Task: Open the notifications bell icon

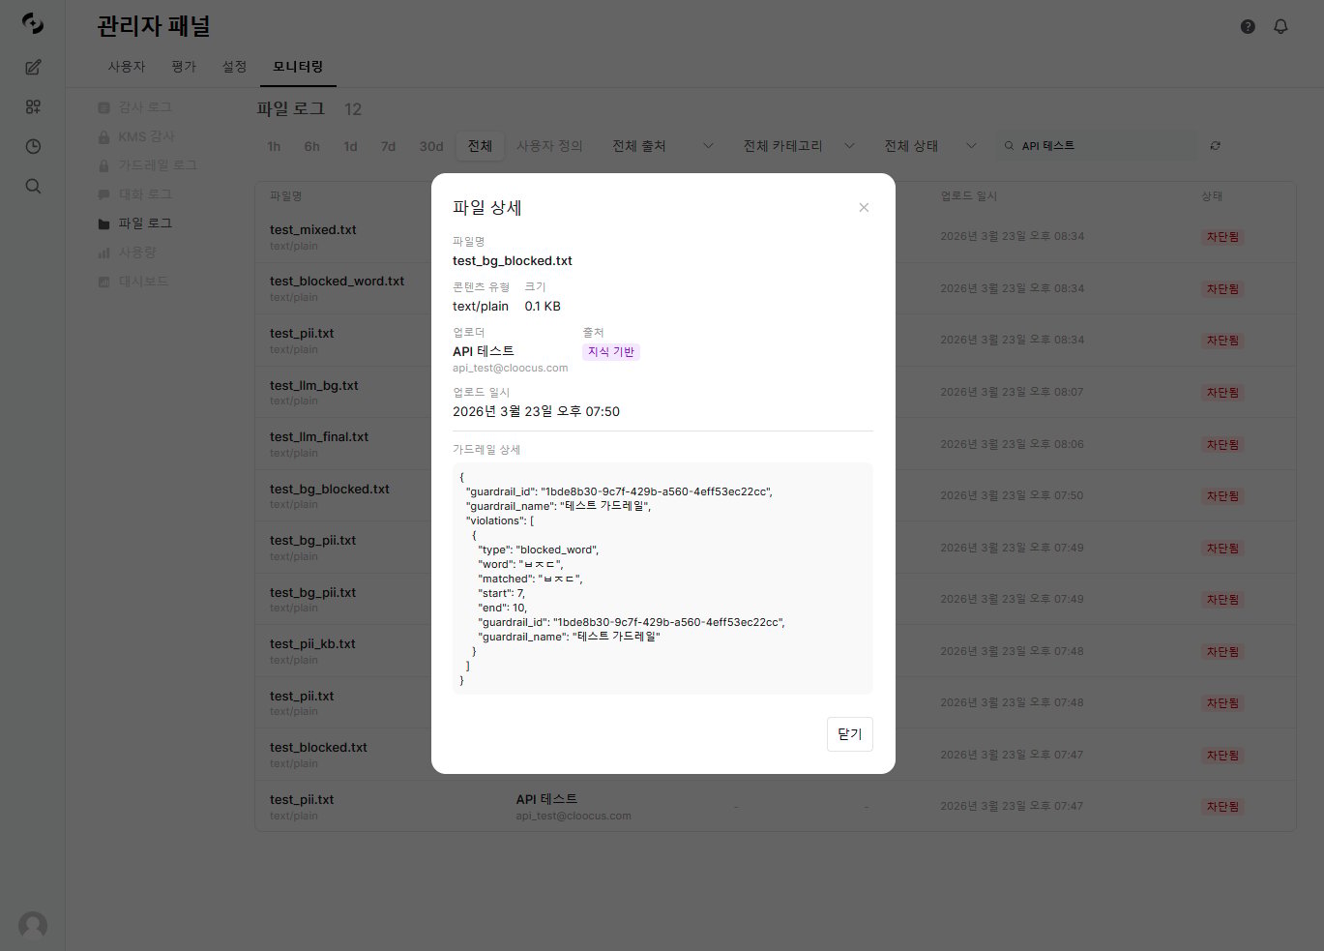Action: click(x=1280, y=26)
